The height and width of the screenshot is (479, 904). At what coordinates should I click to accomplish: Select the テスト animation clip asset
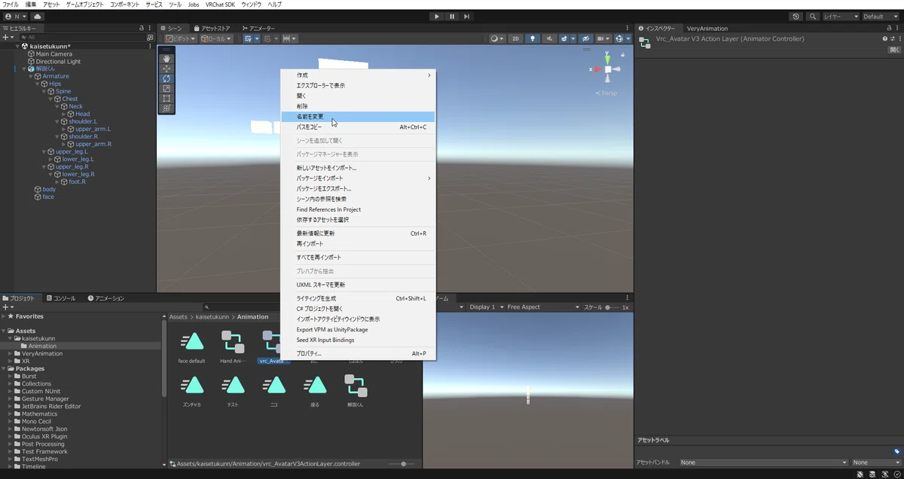pyautogui.click(x=233, y=390)
